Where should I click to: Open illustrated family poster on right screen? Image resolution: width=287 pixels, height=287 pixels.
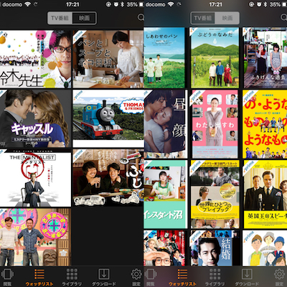tap(265, 248)
